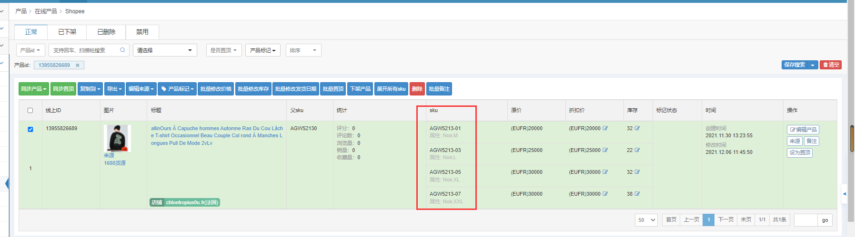This screenshot has width=855, height=237.
Task: Edit stock quantity for SKU AGW5213-03
Action: (637, 150)
